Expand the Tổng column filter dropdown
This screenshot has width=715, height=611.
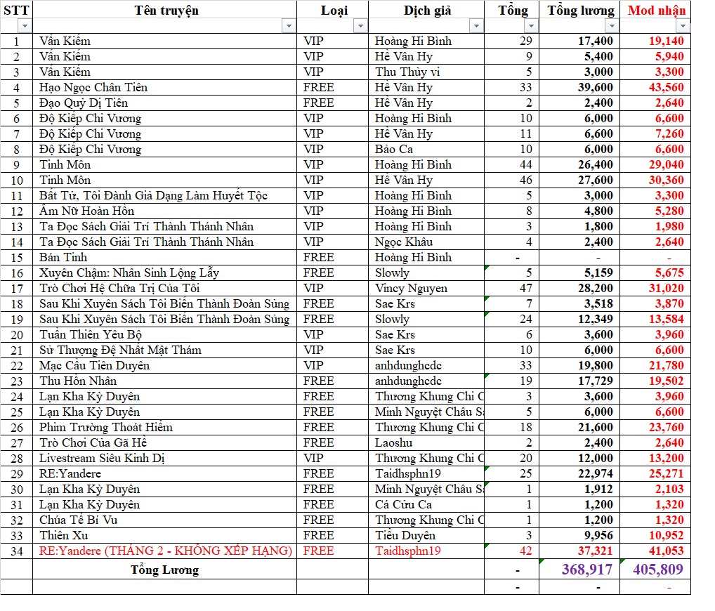pyautogui.click(x=530, y=26)
